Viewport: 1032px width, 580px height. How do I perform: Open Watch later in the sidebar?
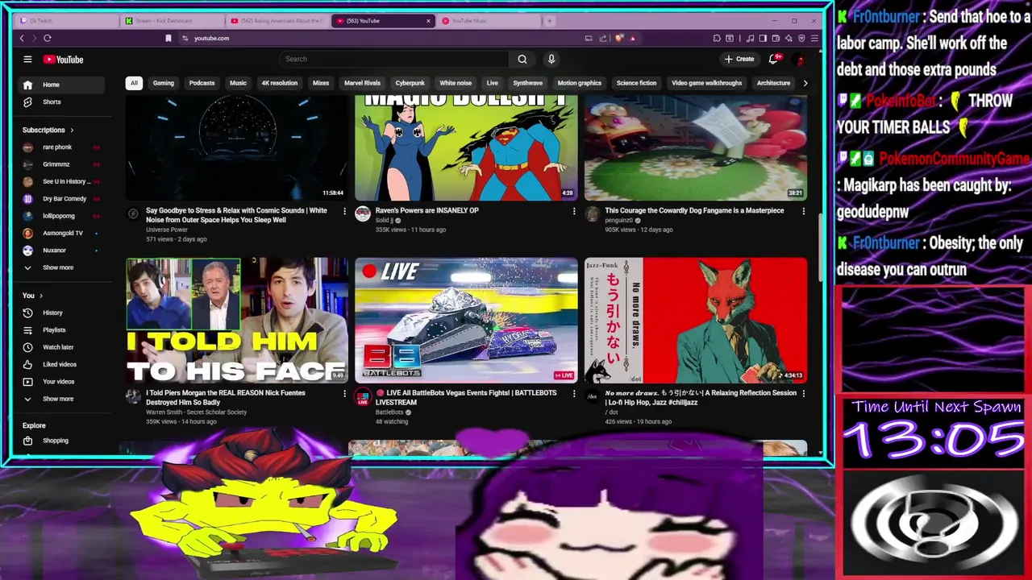tap(63, 347)
